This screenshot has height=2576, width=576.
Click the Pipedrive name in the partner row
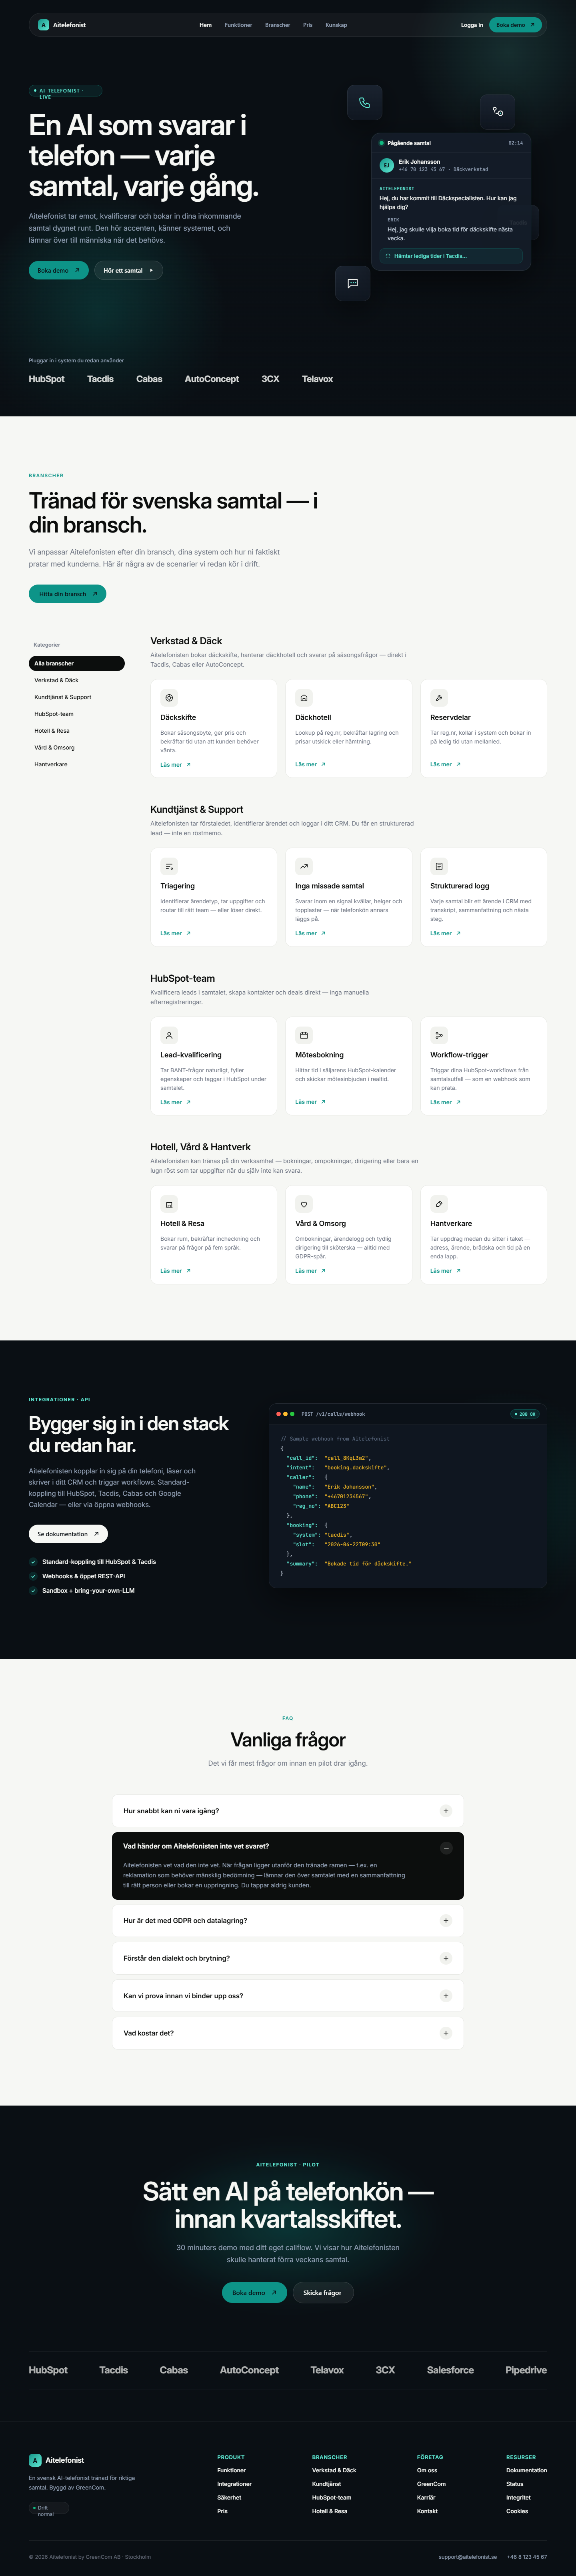pos(526,2370)
